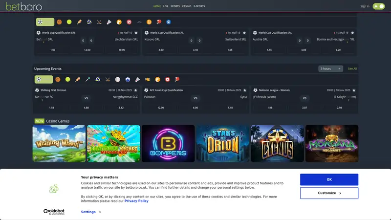Screen dimensions: 391x220
Task: Select ice hockey sticks icon in live events row
Action: (x=99, y=22)
